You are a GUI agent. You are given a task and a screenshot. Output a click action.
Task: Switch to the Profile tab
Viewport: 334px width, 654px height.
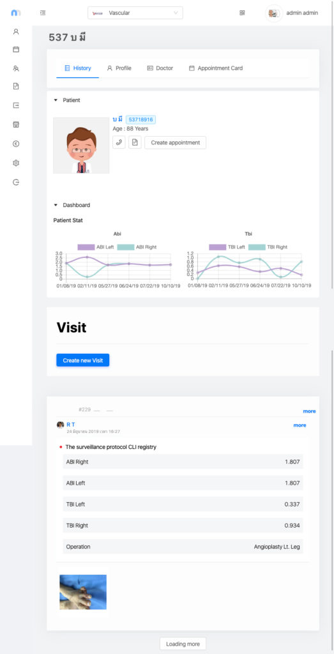pyautogui.click(x=119, y=68)
